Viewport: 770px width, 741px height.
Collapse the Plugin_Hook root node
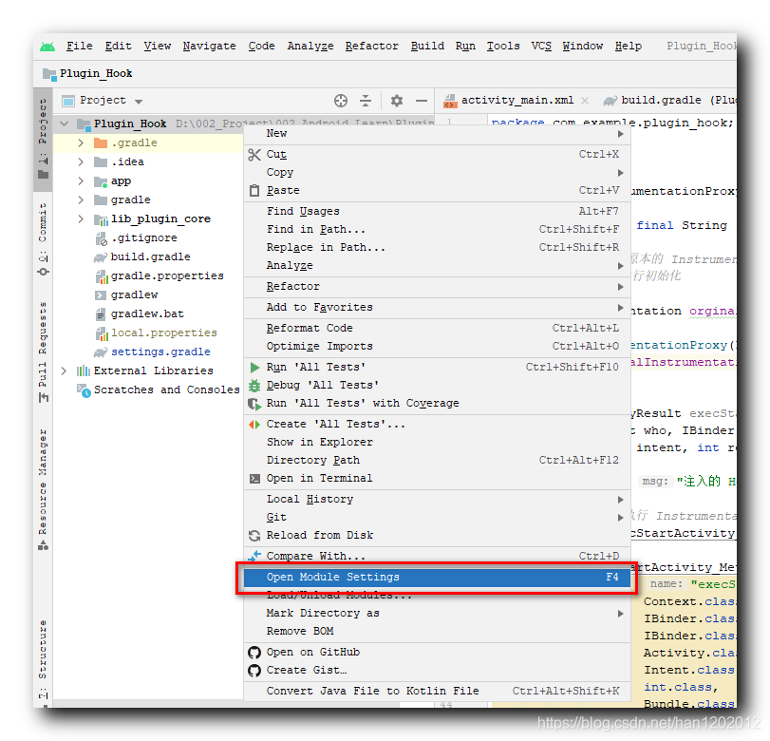65,123
